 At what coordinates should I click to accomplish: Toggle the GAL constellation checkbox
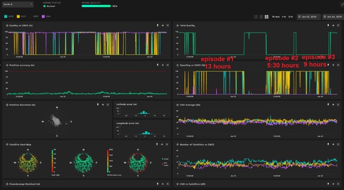[x=43, y=16]
